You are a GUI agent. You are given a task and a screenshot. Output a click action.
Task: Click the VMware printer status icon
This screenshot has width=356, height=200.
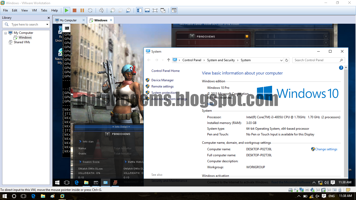(307, 190)
